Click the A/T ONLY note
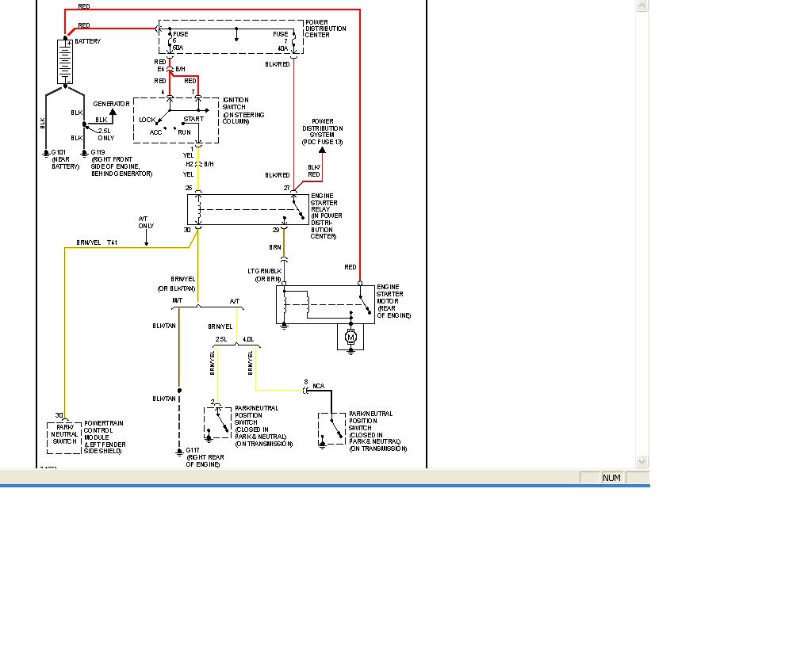The height and width of the screenshot is (668, 812). coord(146,223)
